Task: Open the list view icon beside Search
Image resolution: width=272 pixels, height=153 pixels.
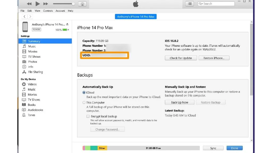Action: pos(190,4)
